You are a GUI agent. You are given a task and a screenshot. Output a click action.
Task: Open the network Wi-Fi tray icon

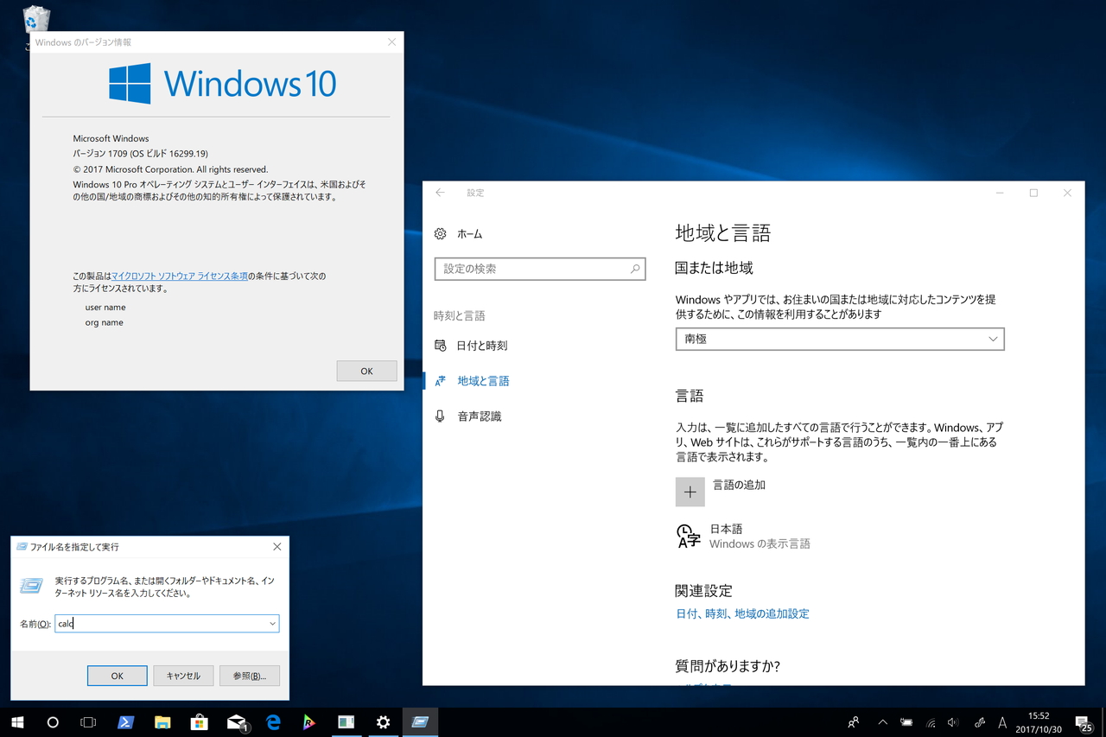coord(931,722)
